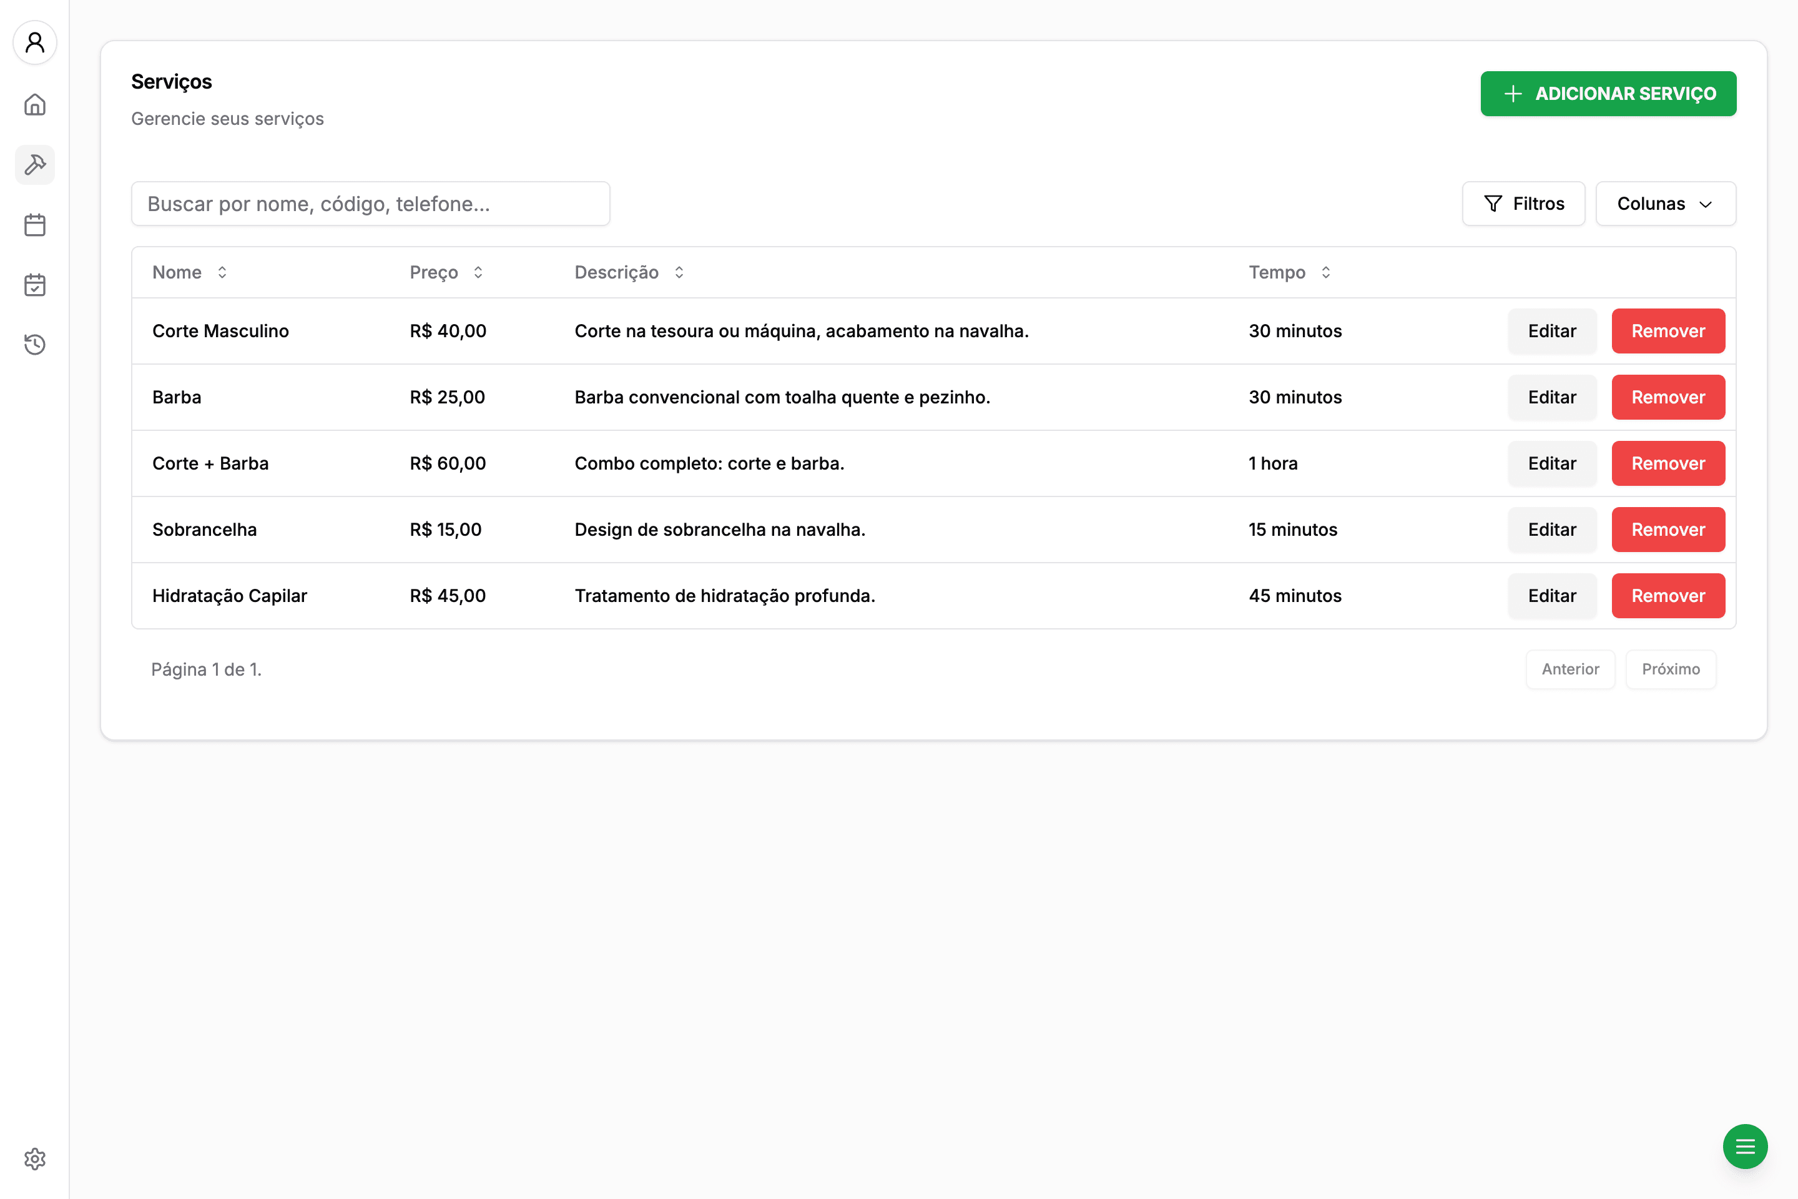This screenshot has height=1199, width=1798.
Task: Open the calendar-check appointments icon
Action: point(35,285)
